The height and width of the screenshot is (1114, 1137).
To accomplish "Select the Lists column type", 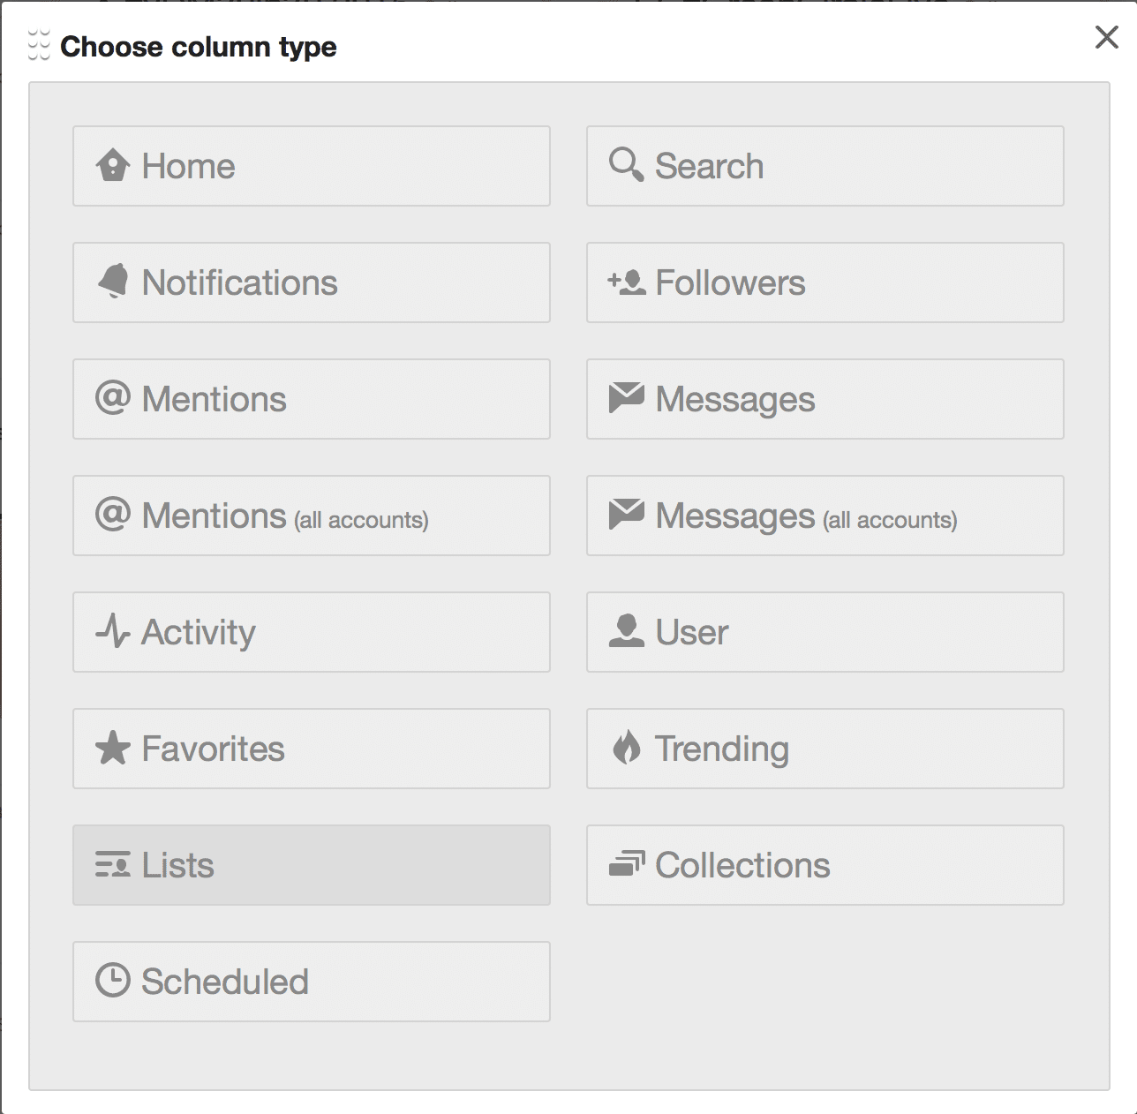I will 311,865.
